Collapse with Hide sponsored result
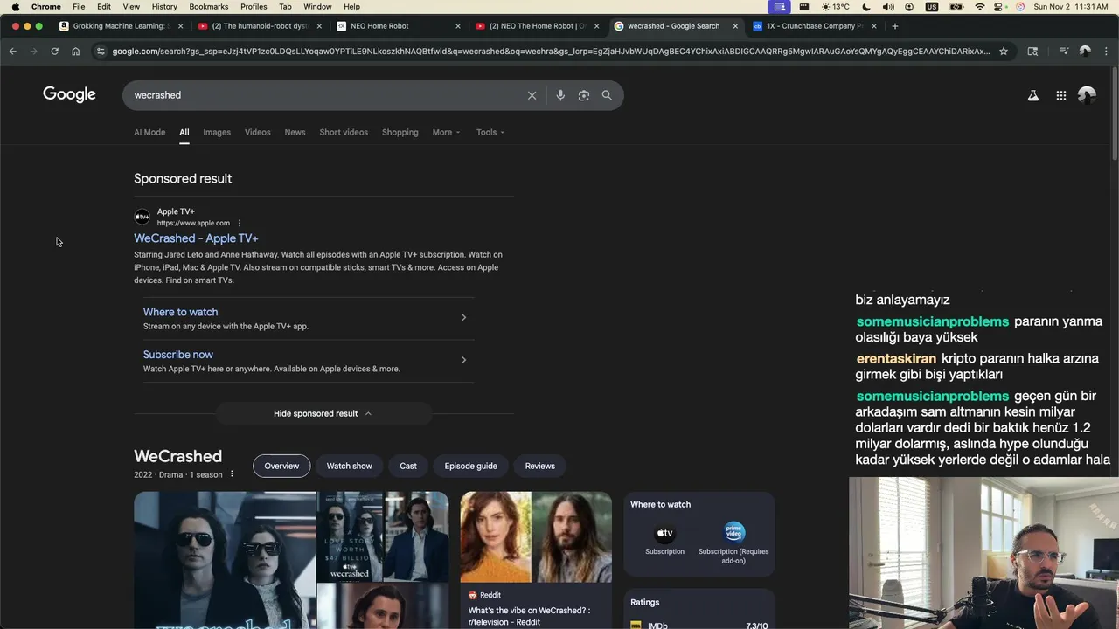 click(x=323, y=413)
